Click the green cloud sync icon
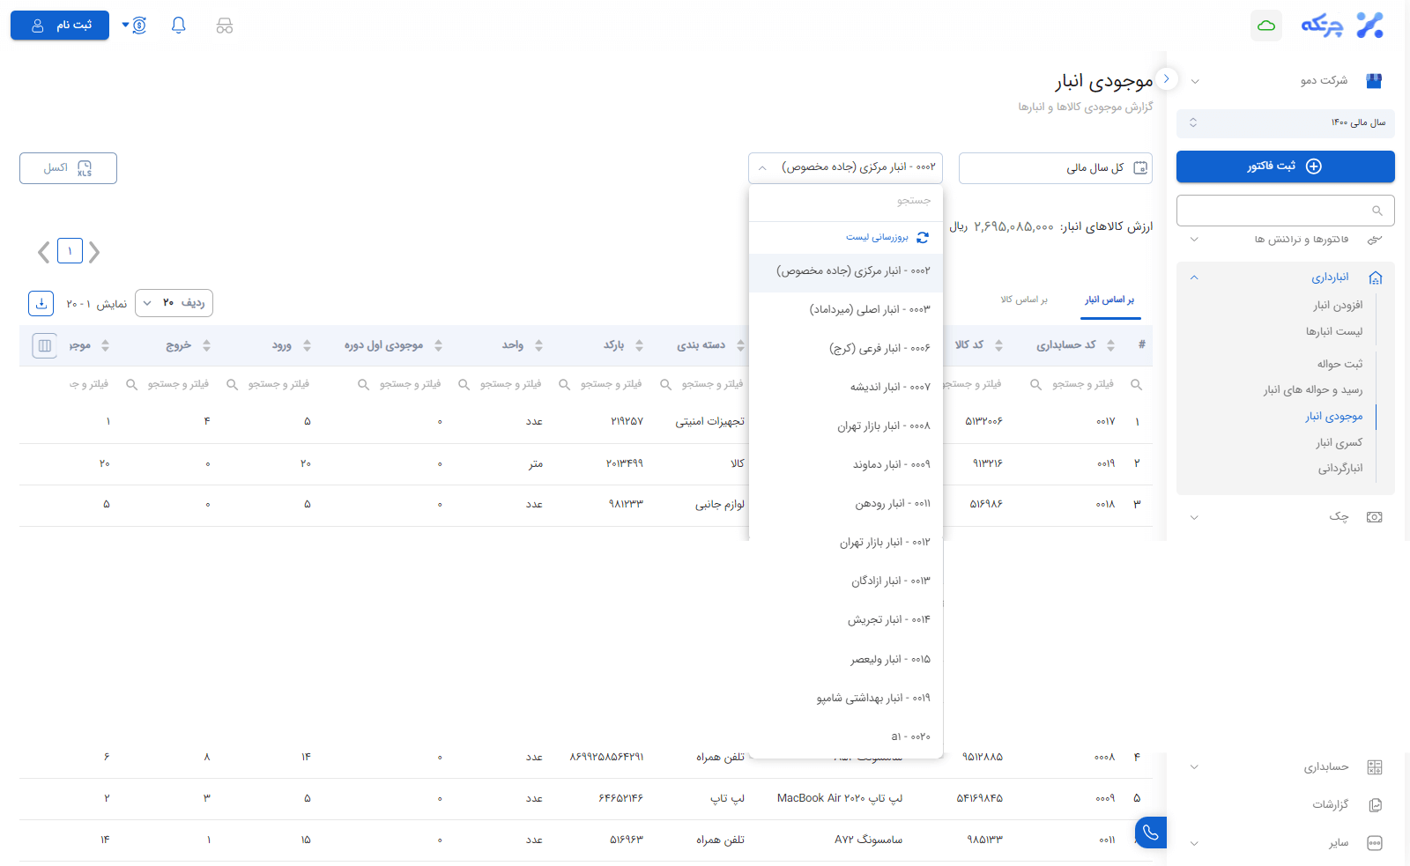The width and height of the screenshot is (1410, 866). pos(1266,26)
